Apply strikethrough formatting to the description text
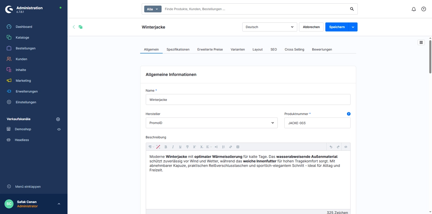 click(x=187, y=146)
